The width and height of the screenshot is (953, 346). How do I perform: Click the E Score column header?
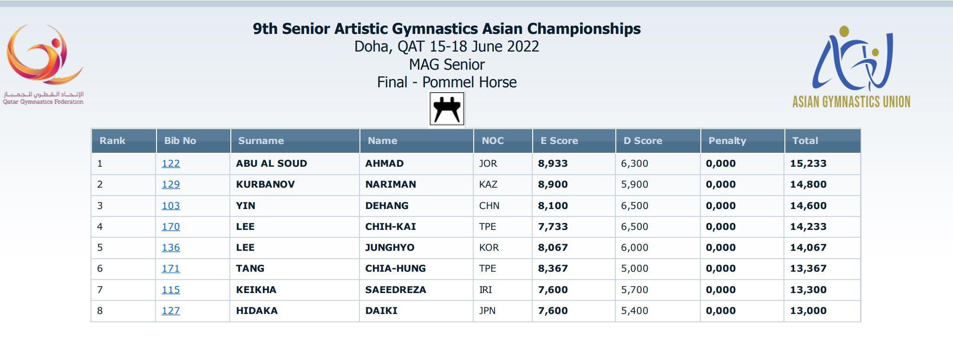559,141
